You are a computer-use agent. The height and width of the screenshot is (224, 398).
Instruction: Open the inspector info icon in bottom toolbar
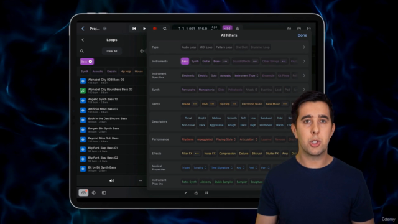click(x=94, y=193)
